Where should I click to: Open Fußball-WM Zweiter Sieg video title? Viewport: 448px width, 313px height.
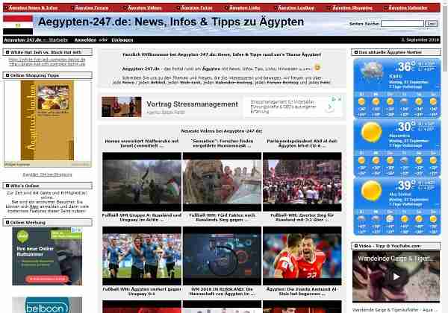302,218
